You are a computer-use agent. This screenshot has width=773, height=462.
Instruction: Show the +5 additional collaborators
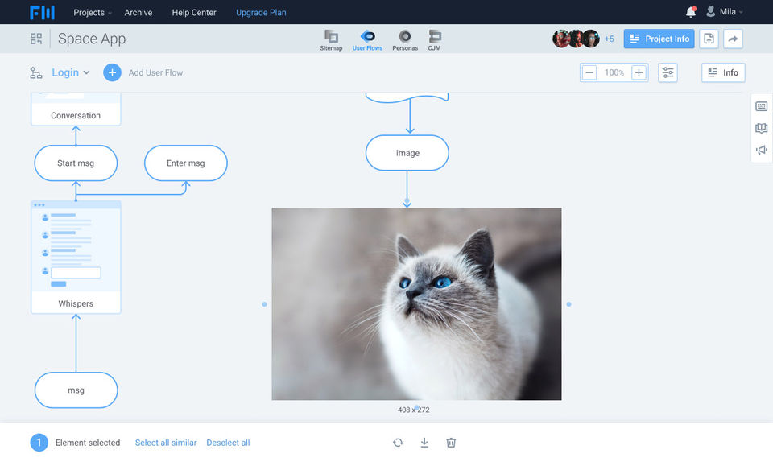point(610,39)
